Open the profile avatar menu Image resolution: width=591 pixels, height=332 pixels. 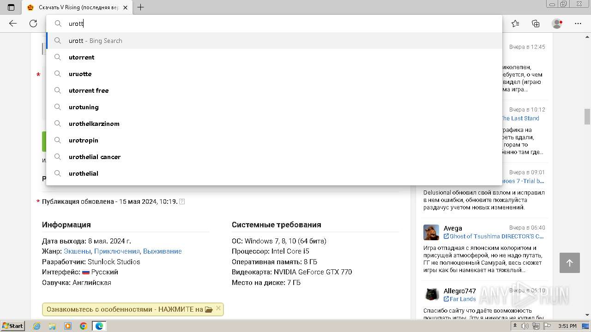[557, 24]
